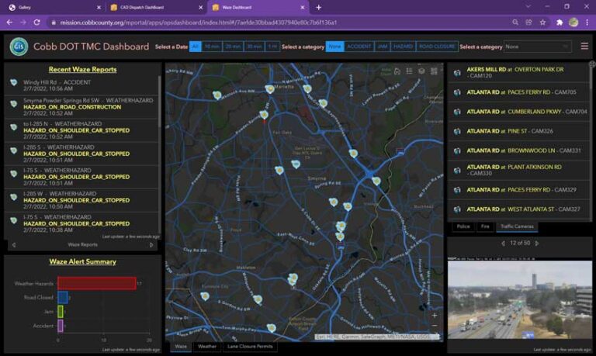This screenshot has height=356, width=596.
Task: Click the Waze marker beside Marietta label on map
Action: point(270,89)
